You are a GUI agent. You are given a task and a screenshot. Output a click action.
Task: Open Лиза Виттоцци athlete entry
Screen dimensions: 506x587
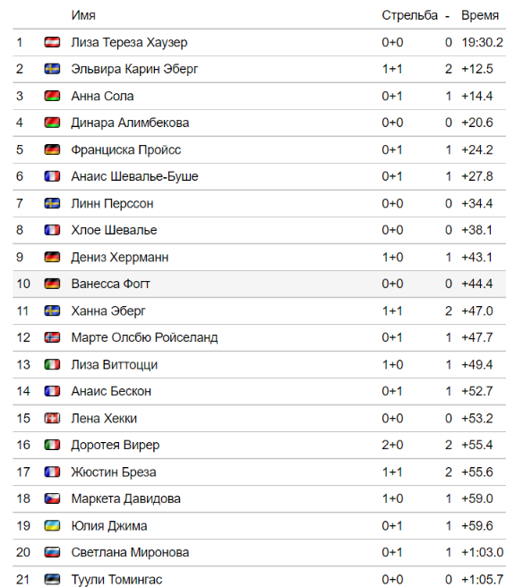[115, 364]
